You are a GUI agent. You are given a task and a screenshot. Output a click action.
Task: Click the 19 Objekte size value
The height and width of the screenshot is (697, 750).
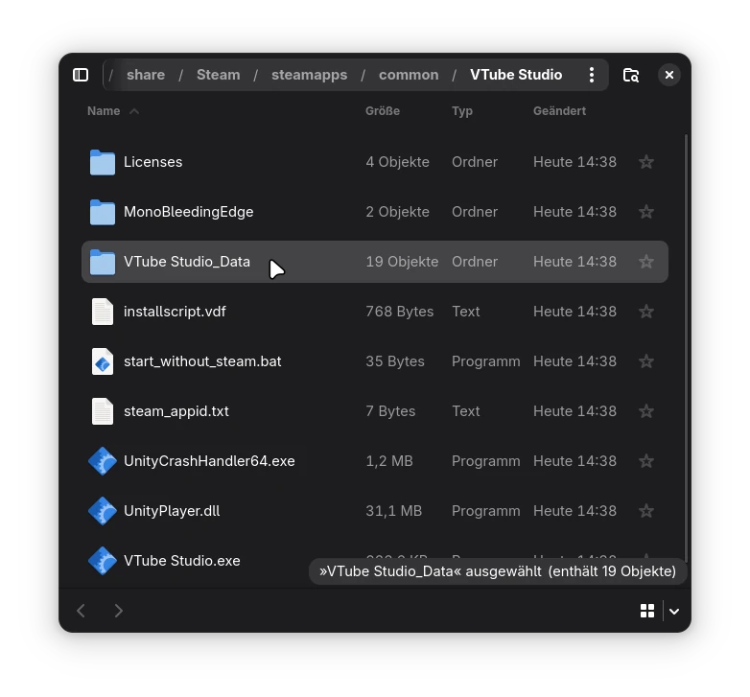(402, 262)
